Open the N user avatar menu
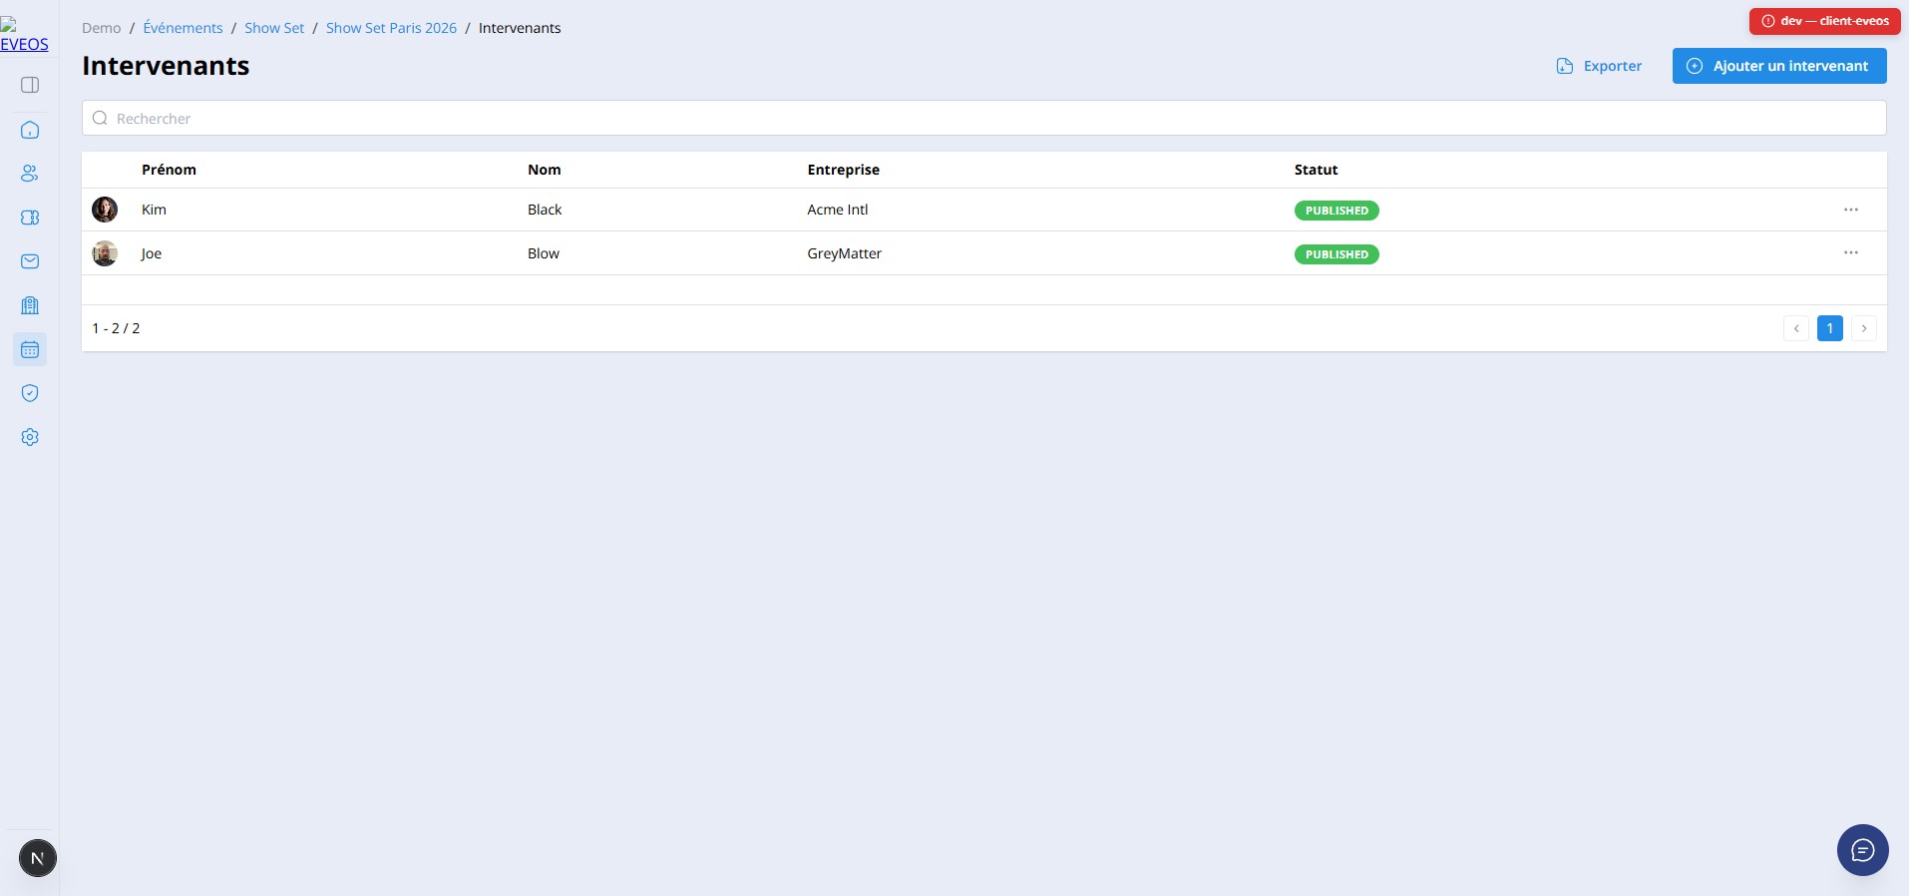 pyautogui.click(x=38, y=858)
